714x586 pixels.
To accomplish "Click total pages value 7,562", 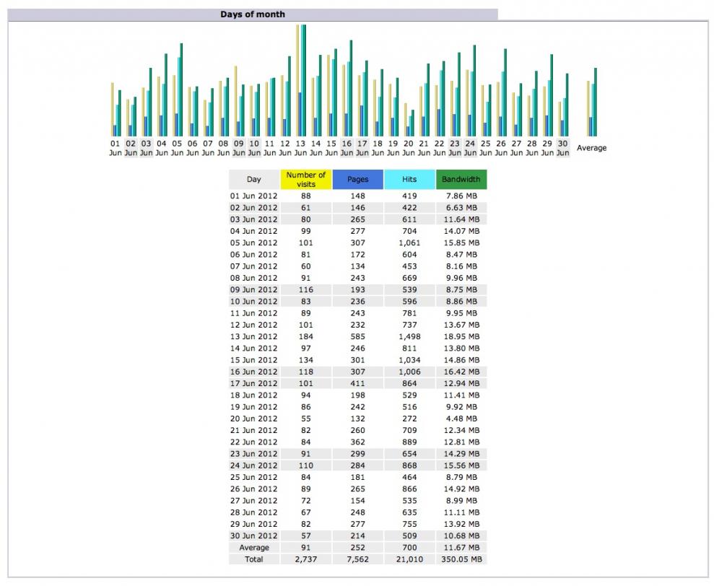I will pyautogui.click(x=357, y=559).
